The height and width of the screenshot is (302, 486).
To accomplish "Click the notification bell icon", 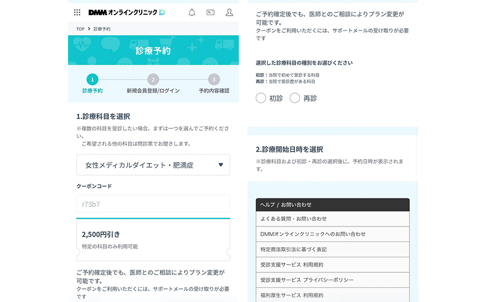I will click(x=192, y=12).
